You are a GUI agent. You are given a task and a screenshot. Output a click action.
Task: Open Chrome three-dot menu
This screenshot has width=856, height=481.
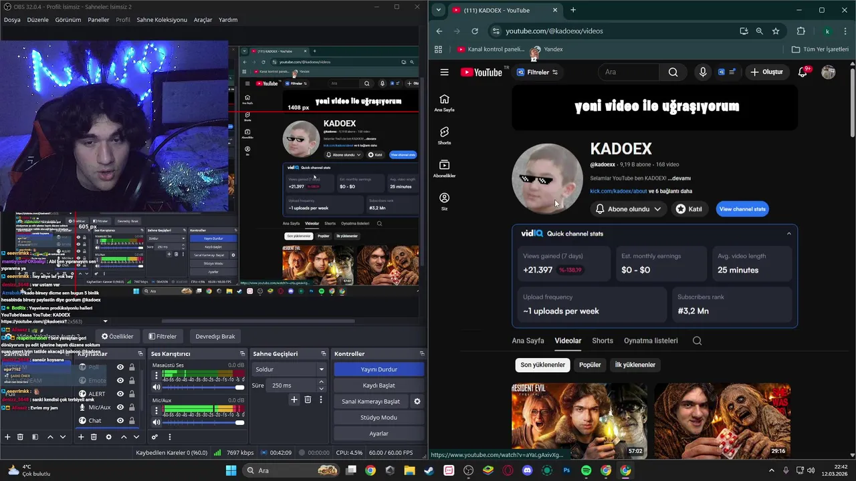point(846,31)
